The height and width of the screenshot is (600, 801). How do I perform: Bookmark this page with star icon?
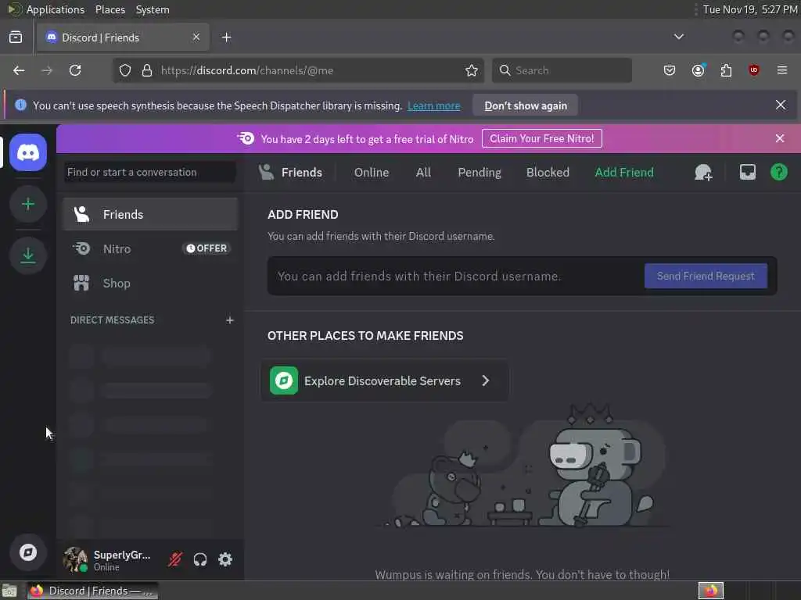point(472,70)
